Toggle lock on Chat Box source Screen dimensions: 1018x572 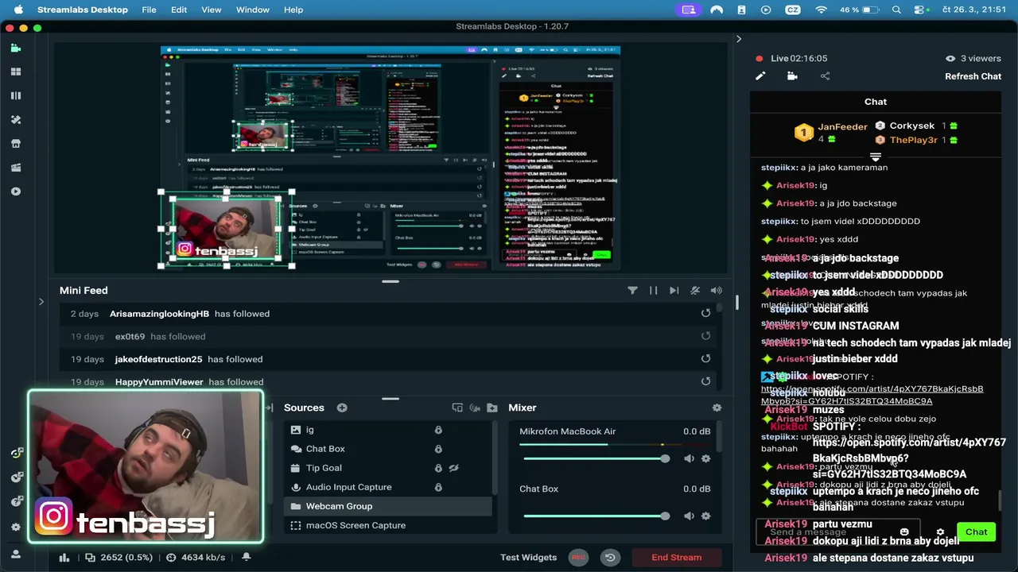tap(438, 449)
